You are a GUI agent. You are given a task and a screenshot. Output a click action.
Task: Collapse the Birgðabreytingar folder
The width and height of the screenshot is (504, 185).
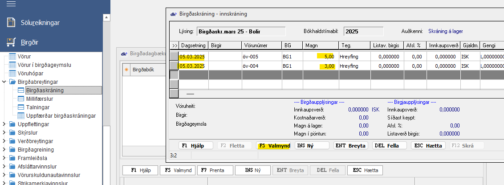point(4,82)
